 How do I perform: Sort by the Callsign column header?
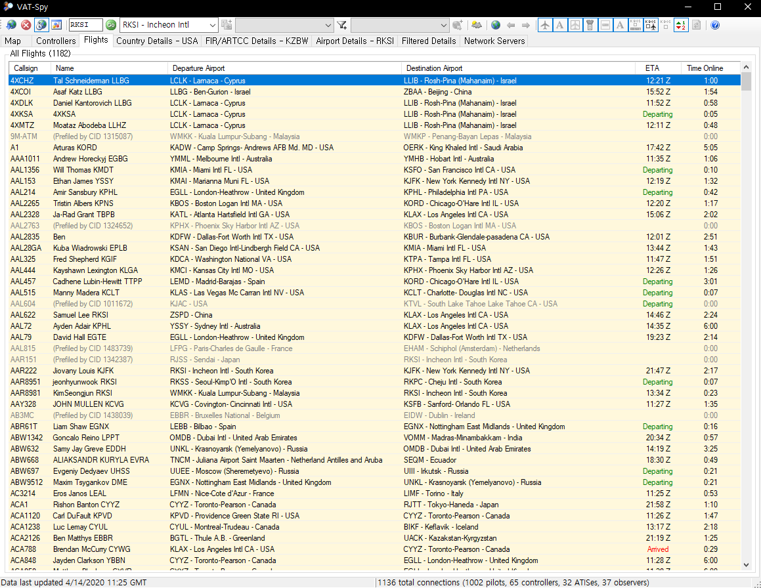30,68
